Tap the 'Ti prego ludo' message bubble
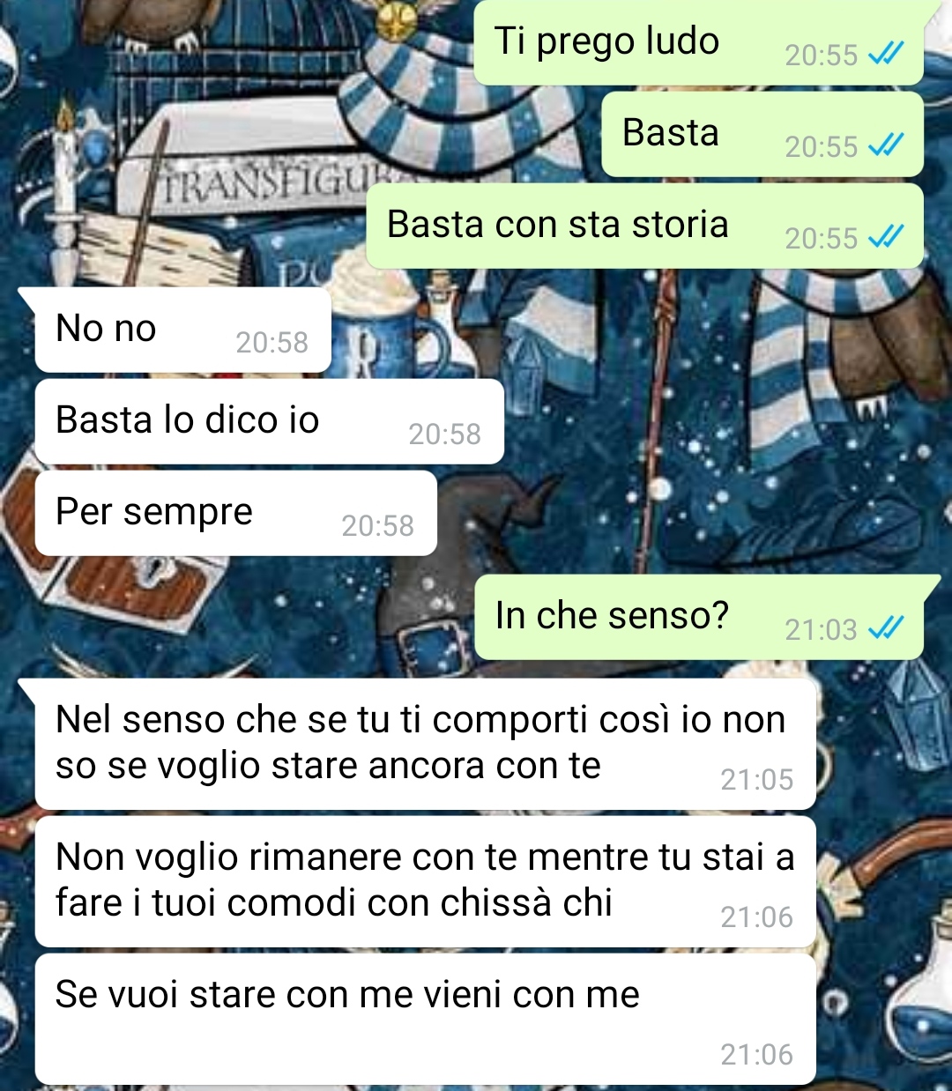Viewport: 952px width, 1091px height. click(699, 42)
